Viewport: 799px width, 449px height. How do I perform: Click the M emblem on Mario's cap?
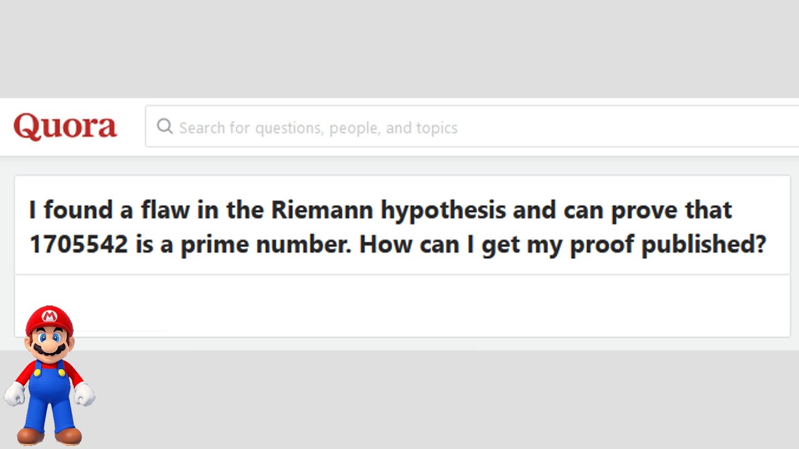49,317
